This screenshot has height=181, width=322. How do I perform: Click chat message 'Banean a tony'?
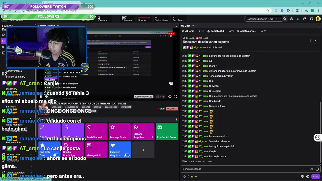click(x=217, y=106)
